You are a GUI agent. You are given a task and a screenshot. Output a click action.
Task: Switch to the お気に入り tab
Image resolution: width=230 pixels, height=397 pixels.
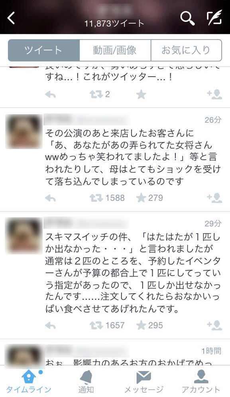click(186, 50)
